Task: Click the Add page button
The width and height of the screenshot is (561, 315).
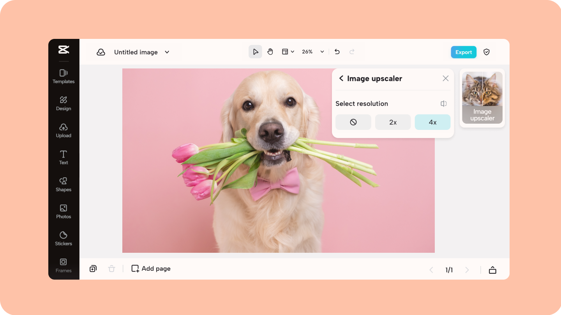Action: pos(151,269)
